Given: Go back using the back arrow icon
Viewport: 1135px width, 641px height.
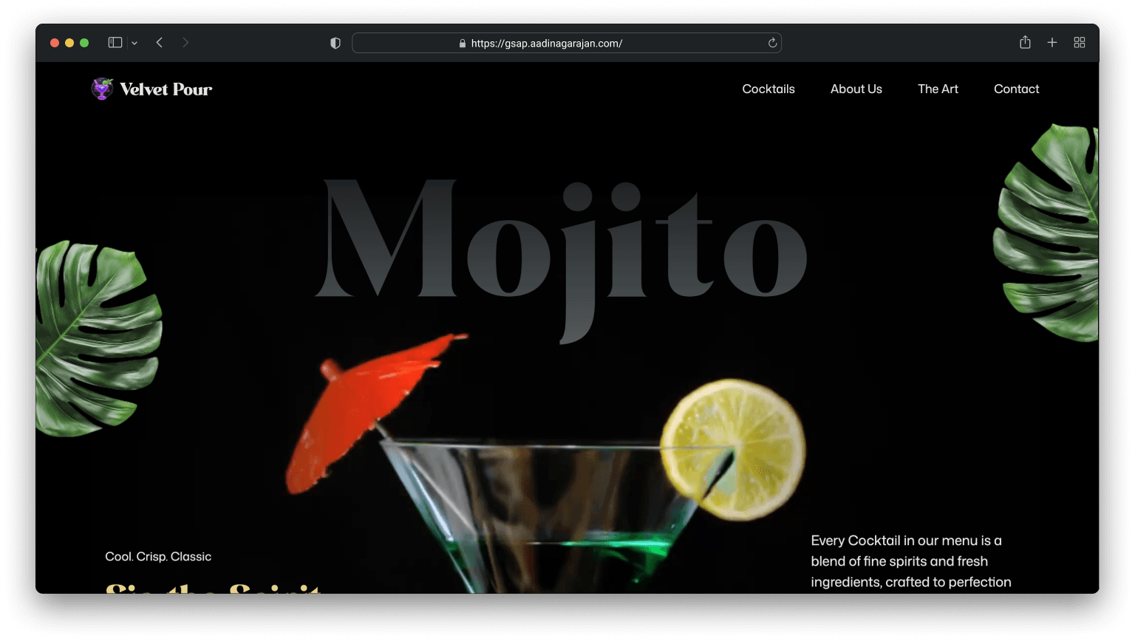Looking at the screenshot, I should click(160, 42).
